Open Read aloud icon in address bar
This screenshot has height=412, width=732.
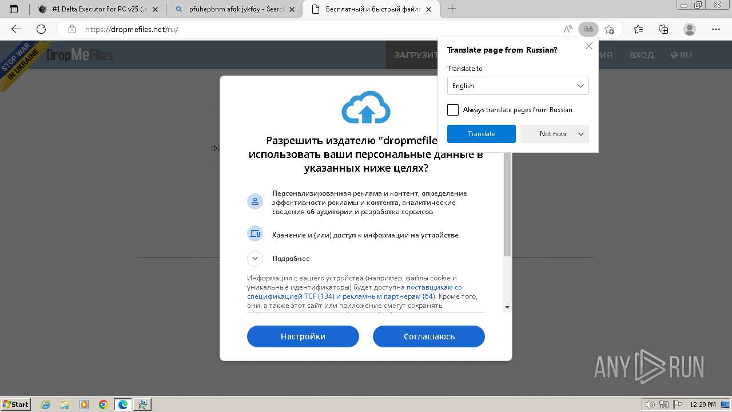click(568, 29)
